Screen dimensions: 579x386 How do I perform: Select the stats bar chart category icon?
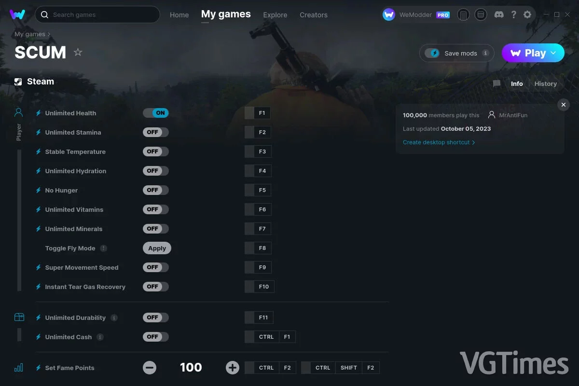[x=19, y=368]
